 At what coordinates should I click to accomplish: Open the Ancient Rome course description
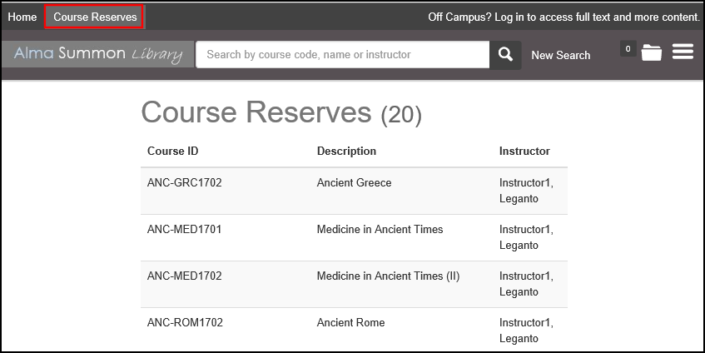[350, 322]
